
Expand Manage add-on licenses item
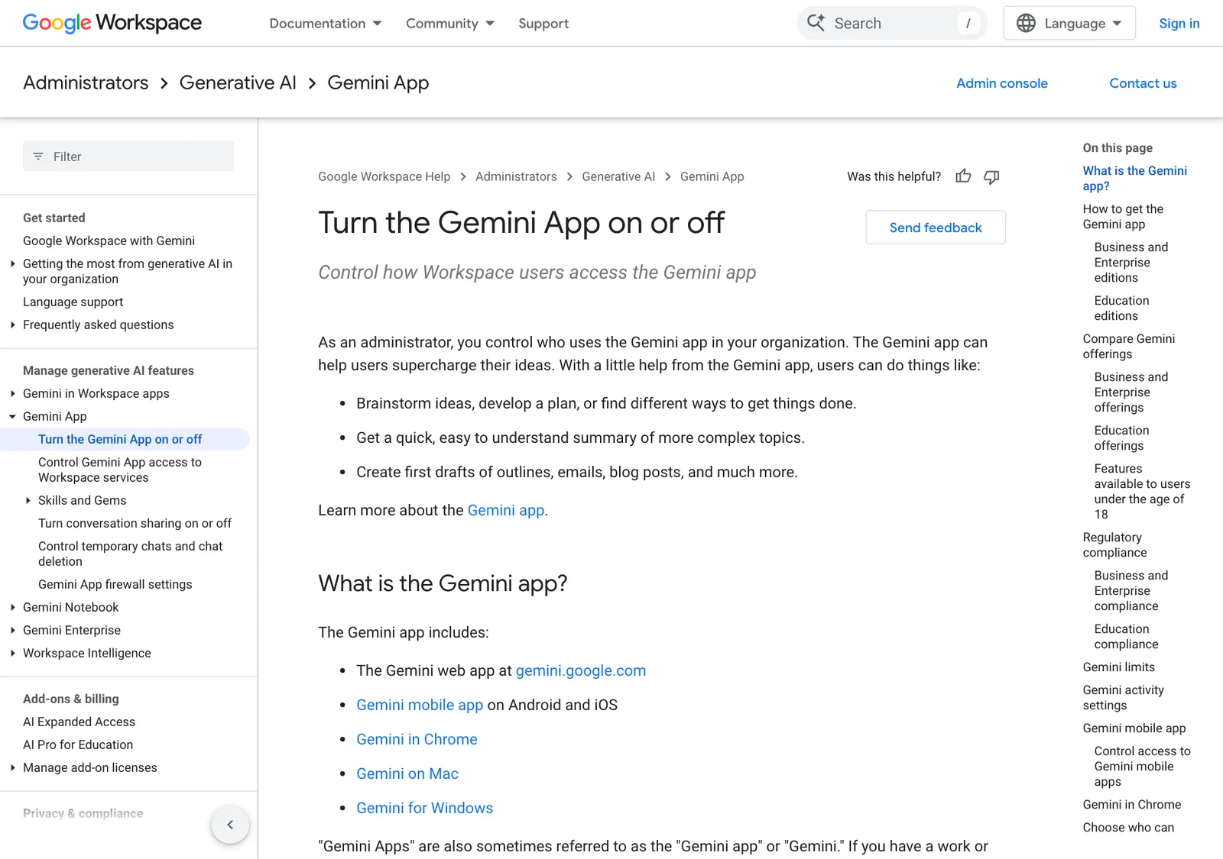coord(12,767)
